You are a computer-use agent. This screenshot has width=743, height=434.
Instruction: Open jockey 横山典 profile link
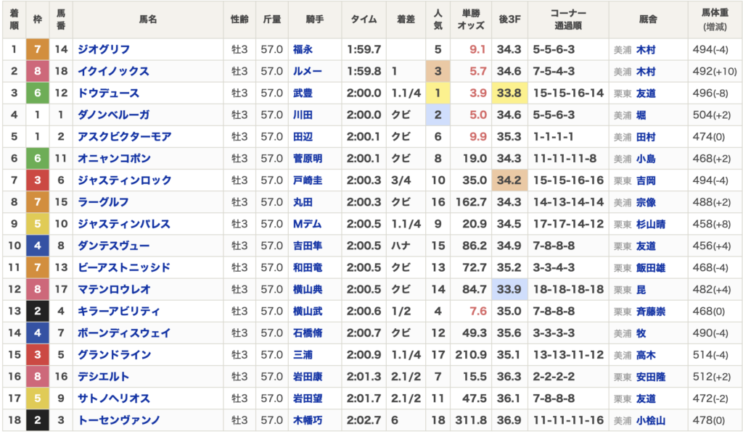point(308,289)
